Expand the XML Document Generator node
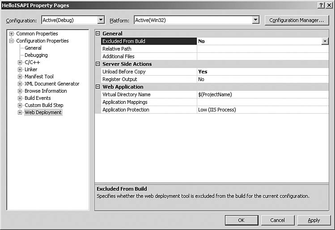The height and width of the screenshot is (230, 335). (20, 84)
